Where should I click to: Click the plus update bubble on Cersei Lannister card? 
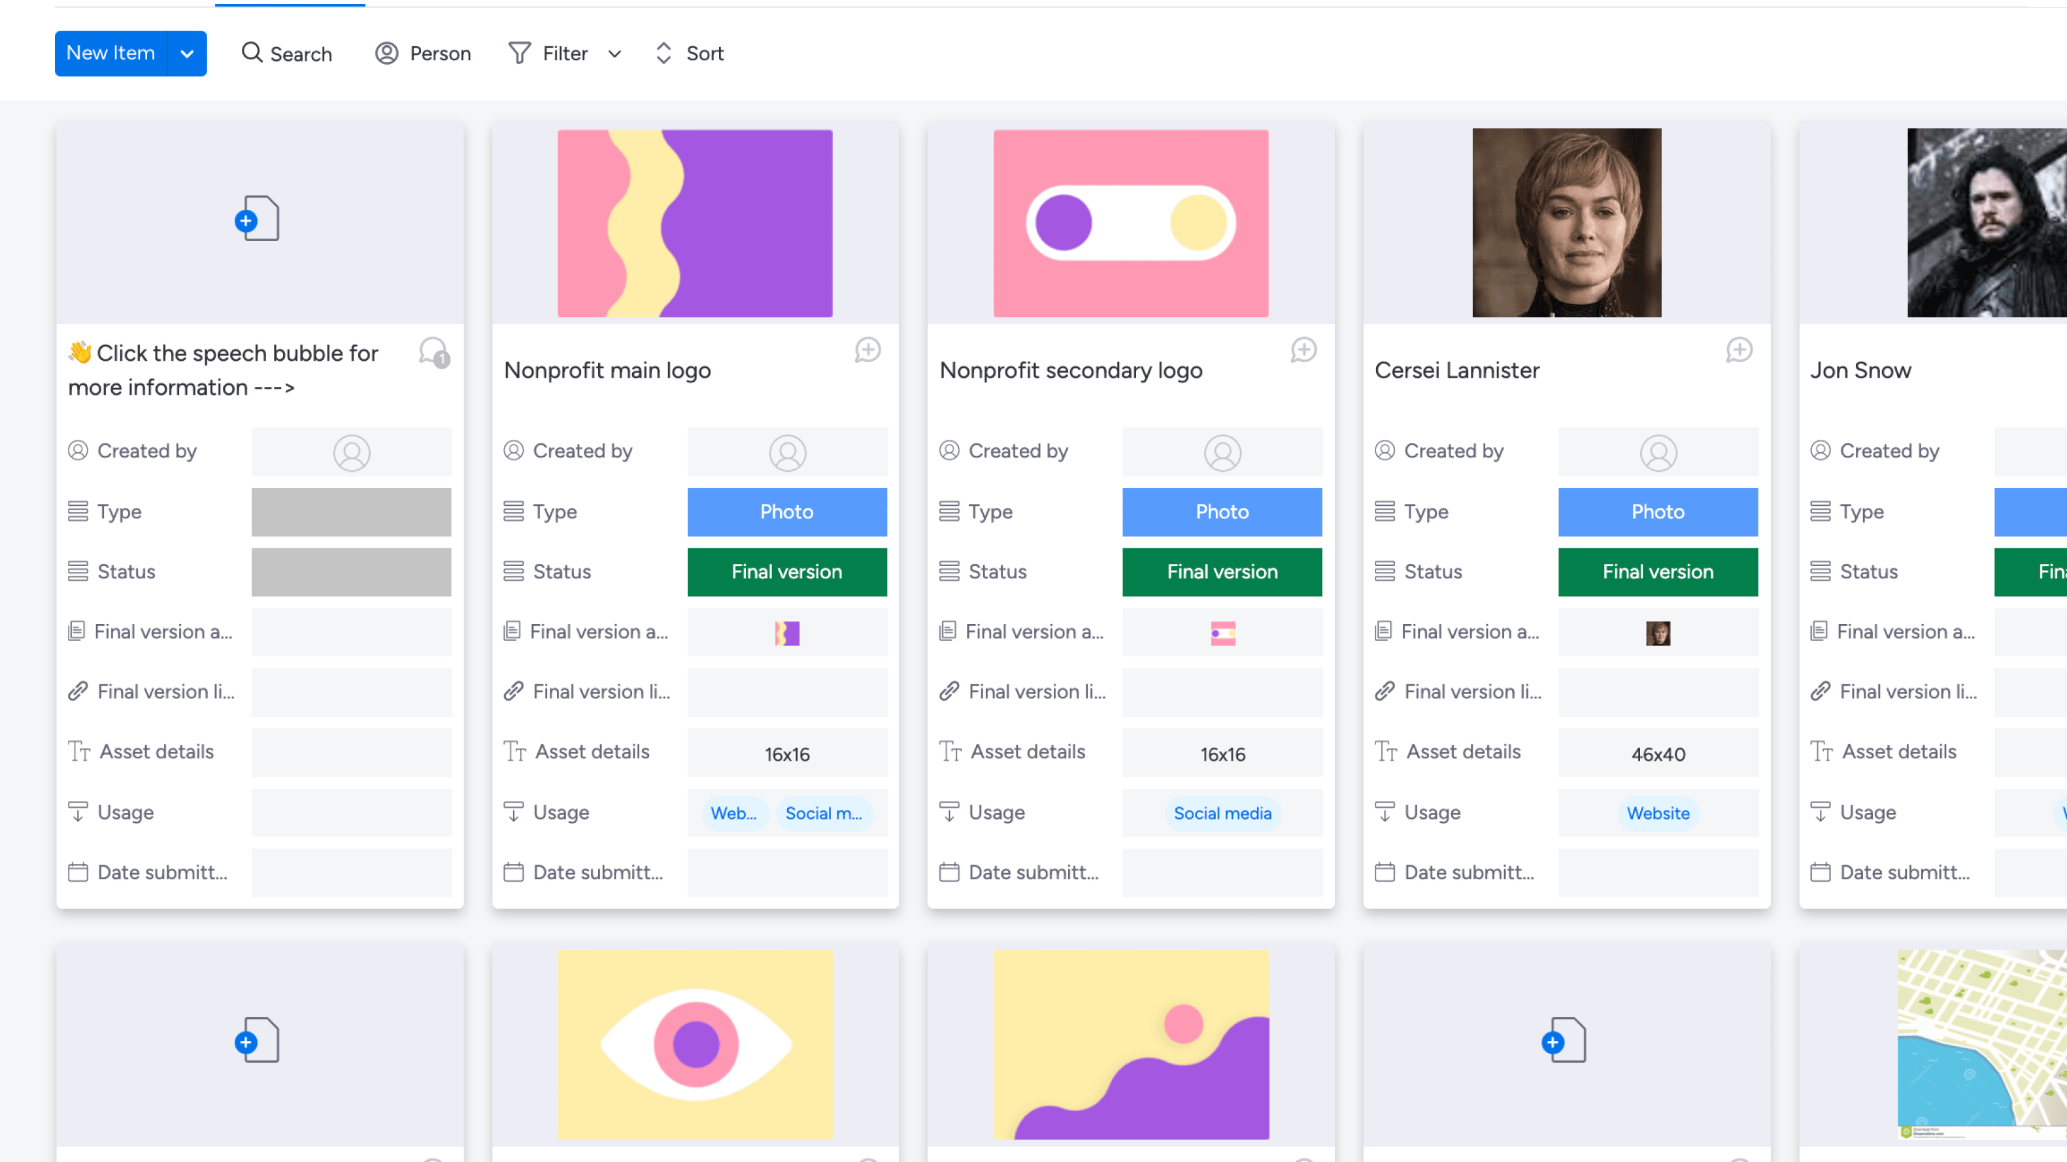coord(1739,350)
